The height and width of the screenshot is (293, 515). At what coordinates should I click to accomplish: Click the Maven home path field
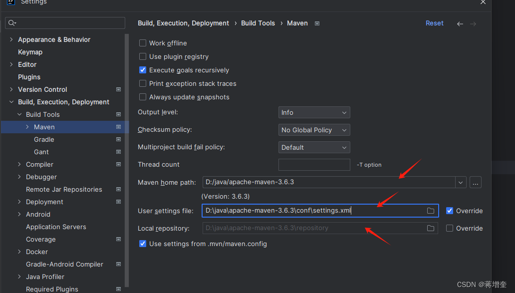pyautogui.click(x=329, y=182)
